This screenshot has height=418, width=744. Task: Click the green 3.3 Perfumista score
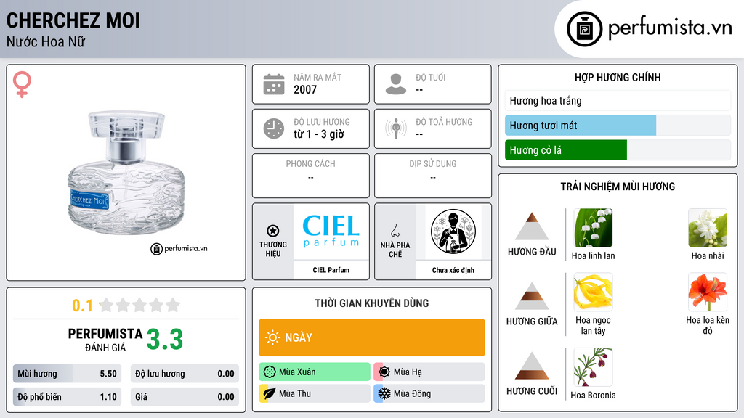165,340
